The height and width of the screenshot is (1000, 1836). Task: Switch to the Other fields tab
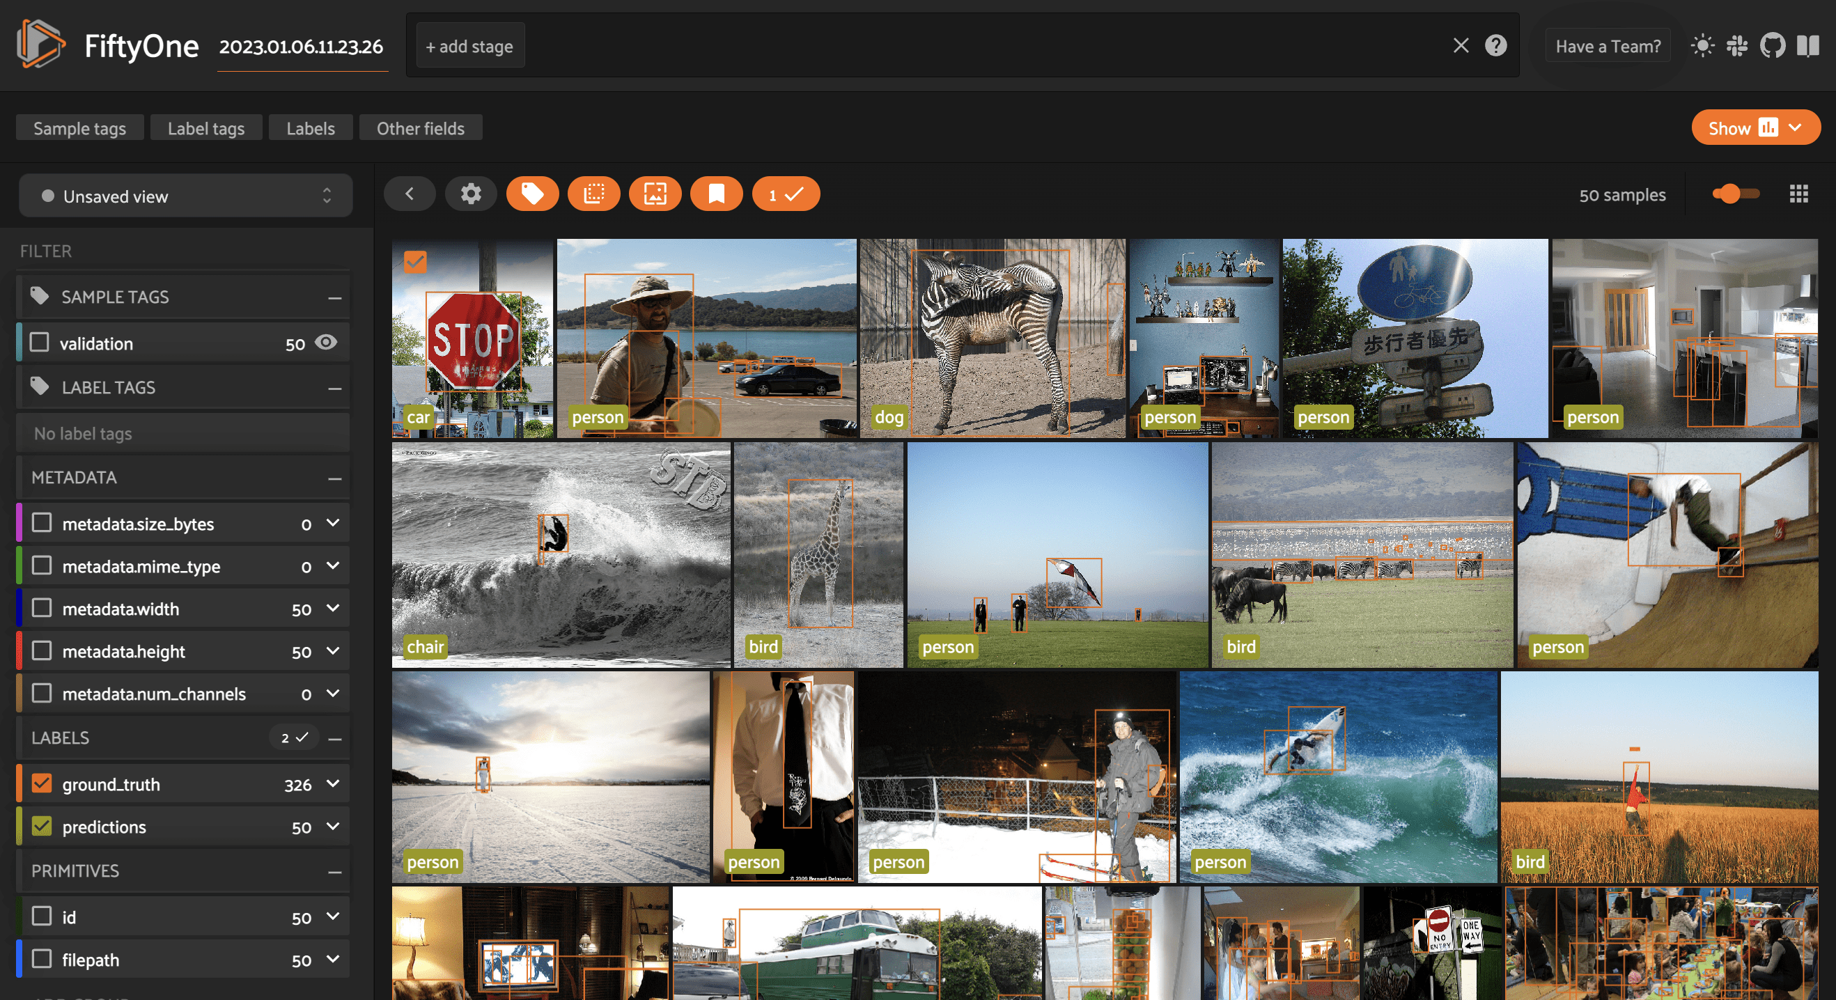(420, 128)
